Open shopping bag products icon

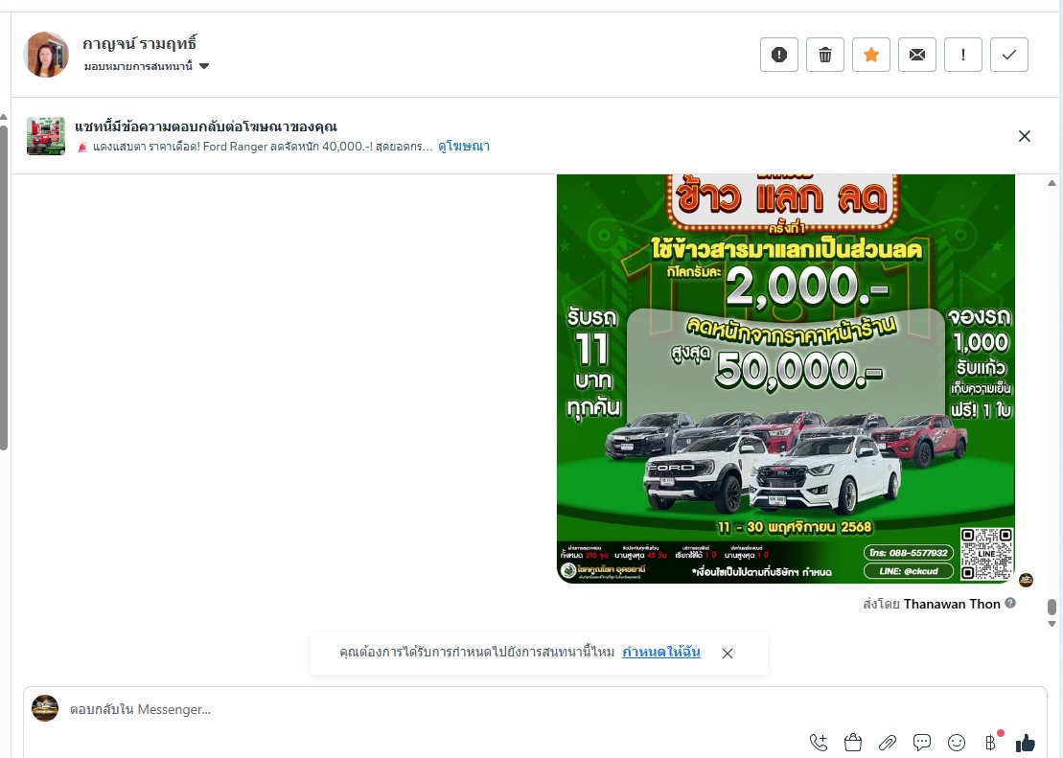click(x=853, y=743)
